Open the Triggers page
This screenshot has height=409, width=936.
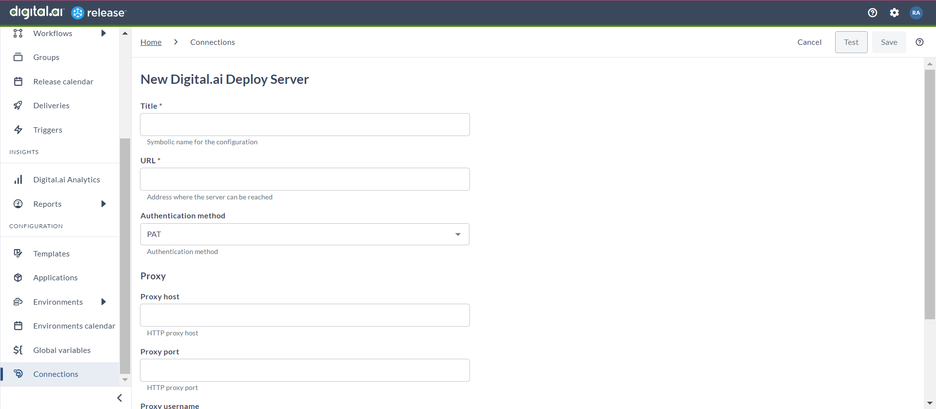tap(48, 130)
